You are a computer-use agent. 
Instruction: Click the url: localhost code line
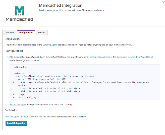tap(55, 76)
